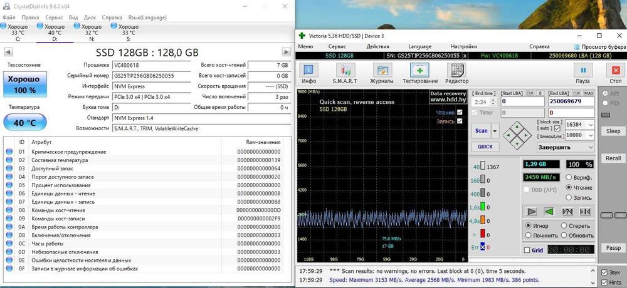The image size is (627, 288).
Task: Click the Start LBA input field
Action: (523, 101)
